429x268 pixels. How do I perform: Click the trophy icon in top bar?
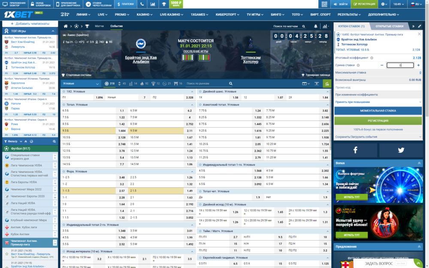pyautogui.click(x=163, y=4)
